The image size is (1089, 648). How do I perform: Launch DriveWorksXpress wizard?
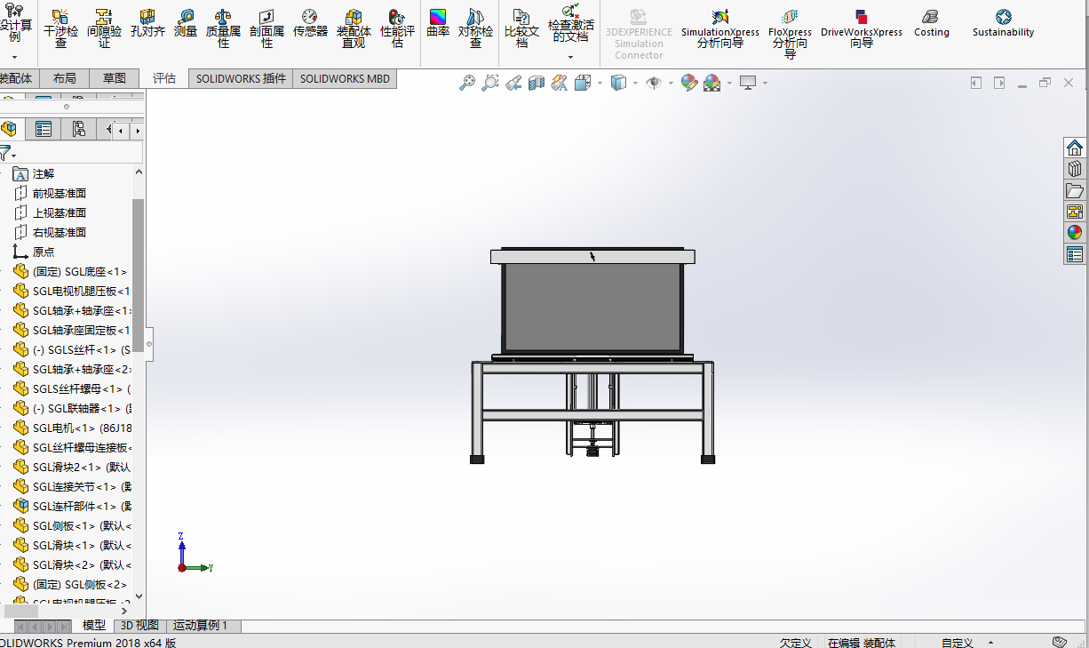click(x=861, y=28)
